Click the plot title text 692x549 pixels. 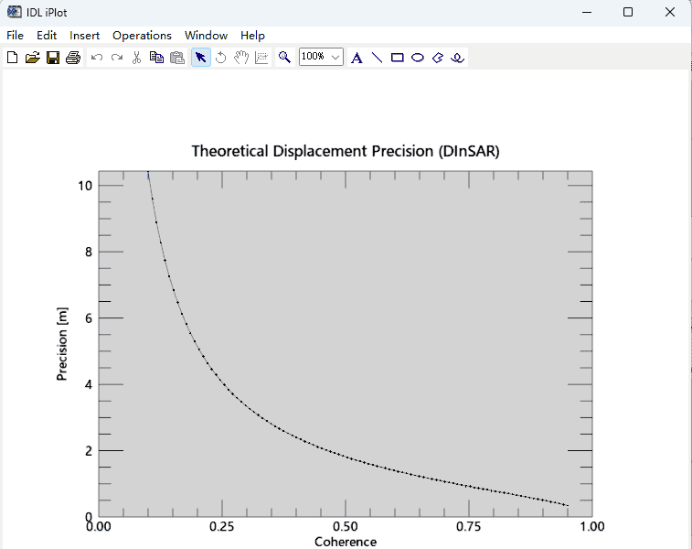pyautogui.click(x=345, y=151)
